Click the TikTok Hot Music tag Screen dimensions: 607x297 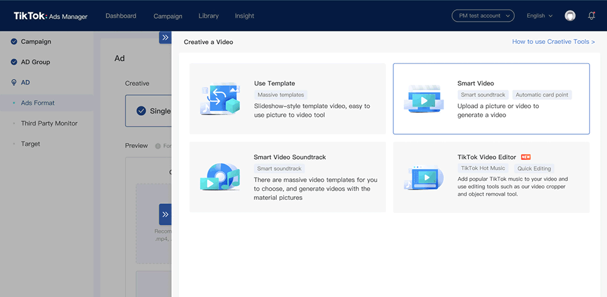483,168
